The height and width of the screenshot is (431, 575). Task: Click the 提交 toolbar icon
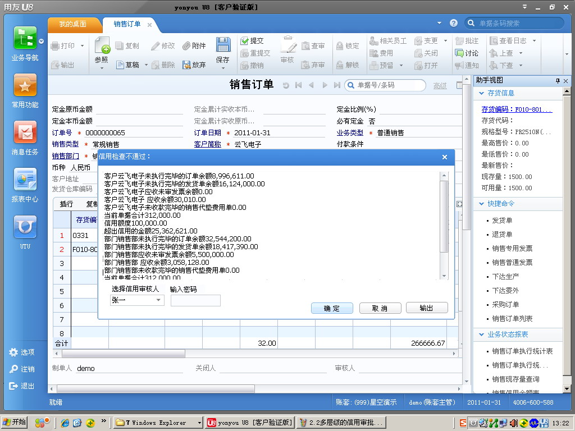tap(244, 41)
